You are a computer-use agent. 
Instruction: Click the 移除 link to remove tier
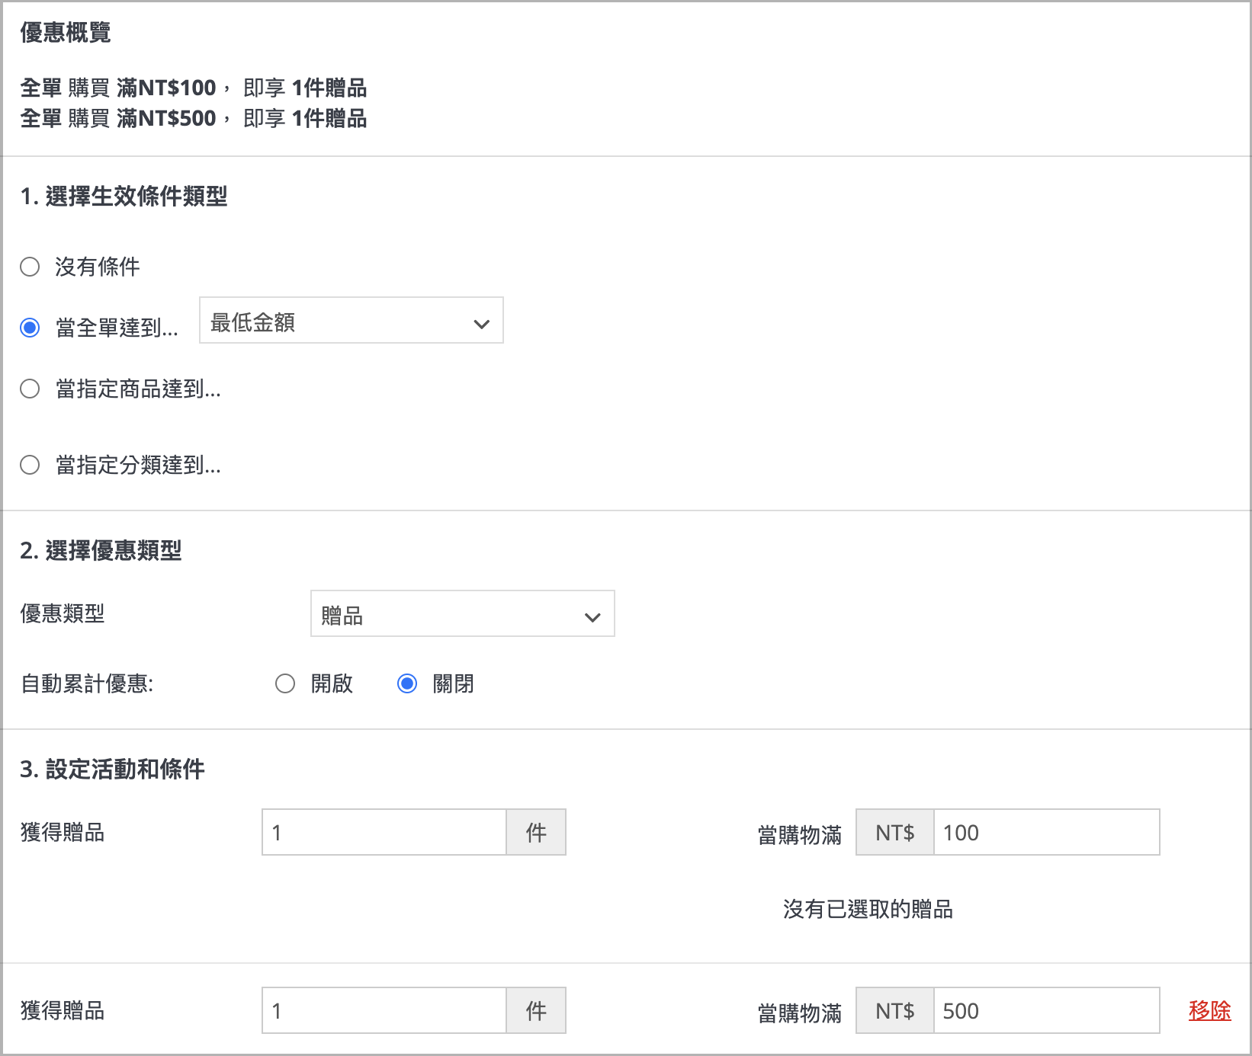pyautogui.click(x=1210, y=1010)
